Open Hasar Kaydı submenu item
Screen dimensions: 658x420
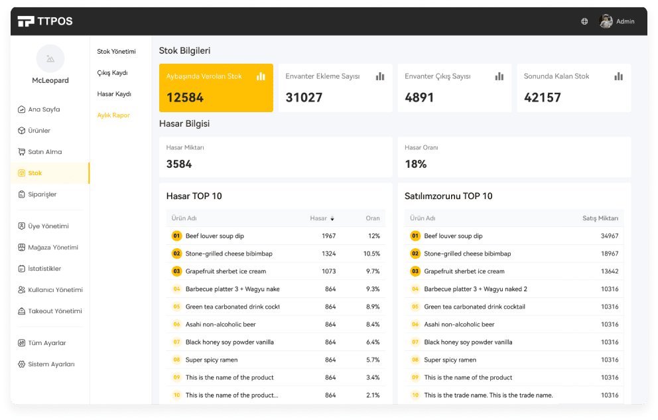(x=114, y=94)
